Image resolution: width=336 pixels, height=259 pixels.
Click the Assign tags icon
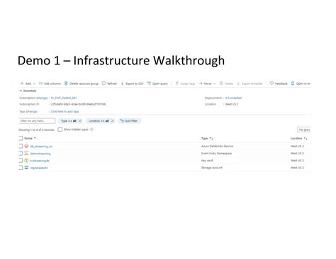coord(177,84)
